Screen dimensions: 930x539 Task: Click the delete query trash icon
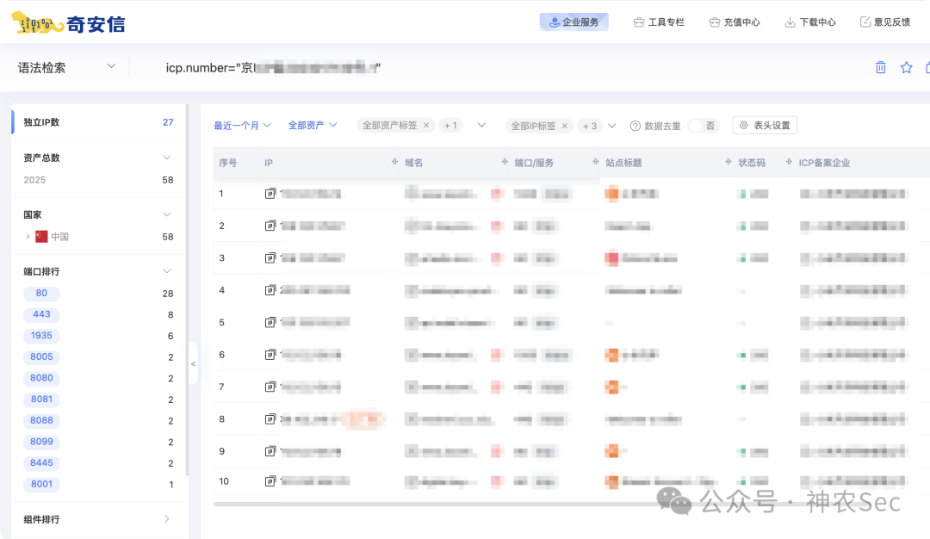(x=880, y=67)
